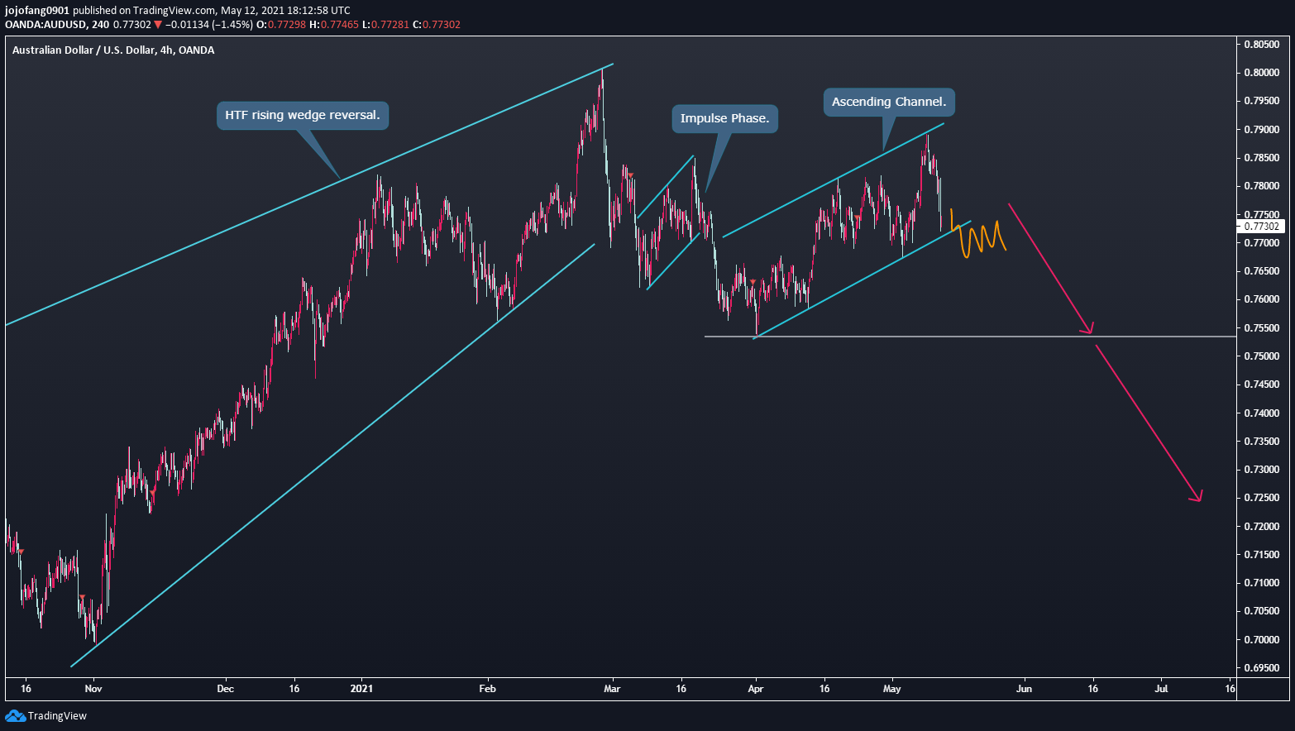Click the 0.78000 price axis label

(1262, 186)
